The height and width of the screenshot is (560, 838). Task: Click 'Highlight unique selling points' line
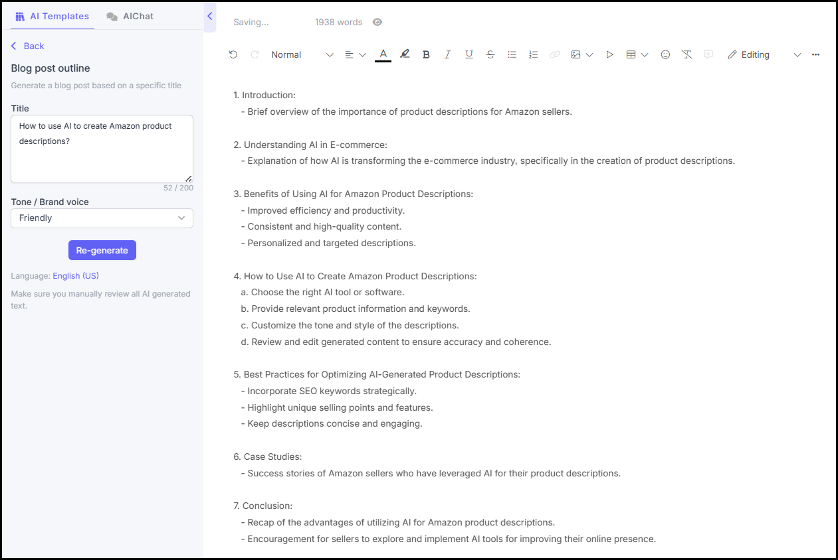tap(337, 407)
